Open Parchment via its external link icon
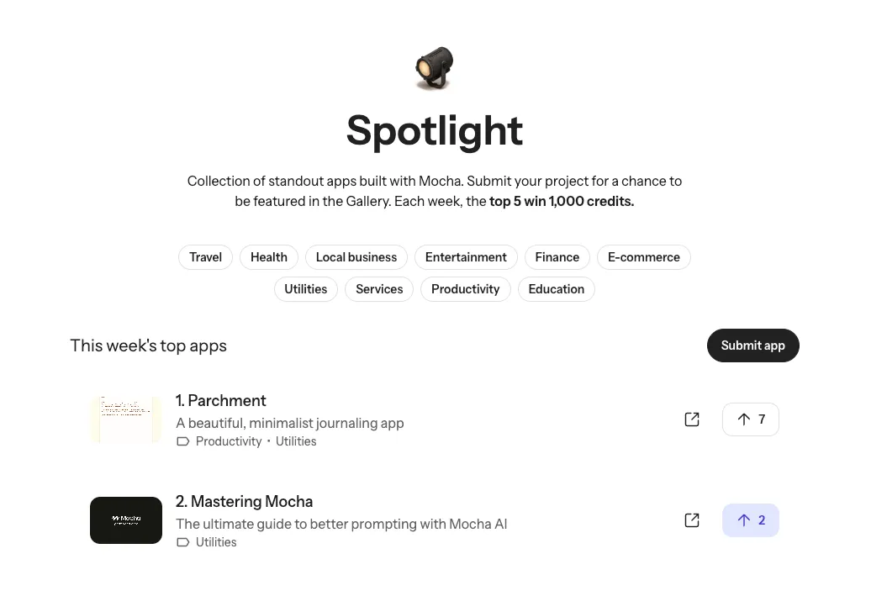Viewport: 887px width, 596px height. [692, 419]
